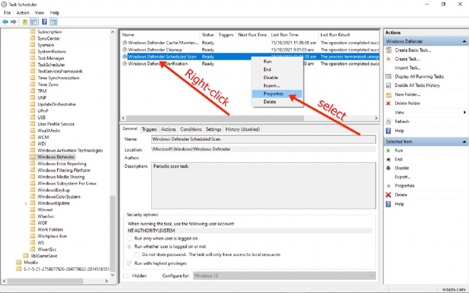Viewport: 469px width, 293px height.
Task: Select the Windows Error Reporting folder
Action: tap(62, 163)
